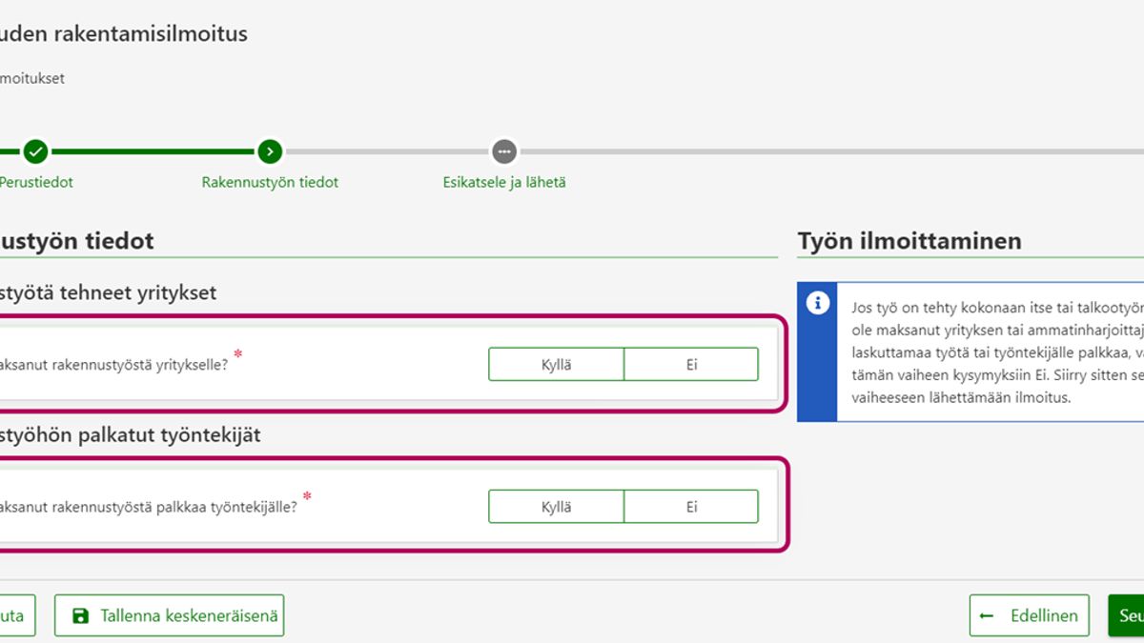Click the Työn ilmoittaminen heading
1144x643 pixels.
click(x=909, y=241)
